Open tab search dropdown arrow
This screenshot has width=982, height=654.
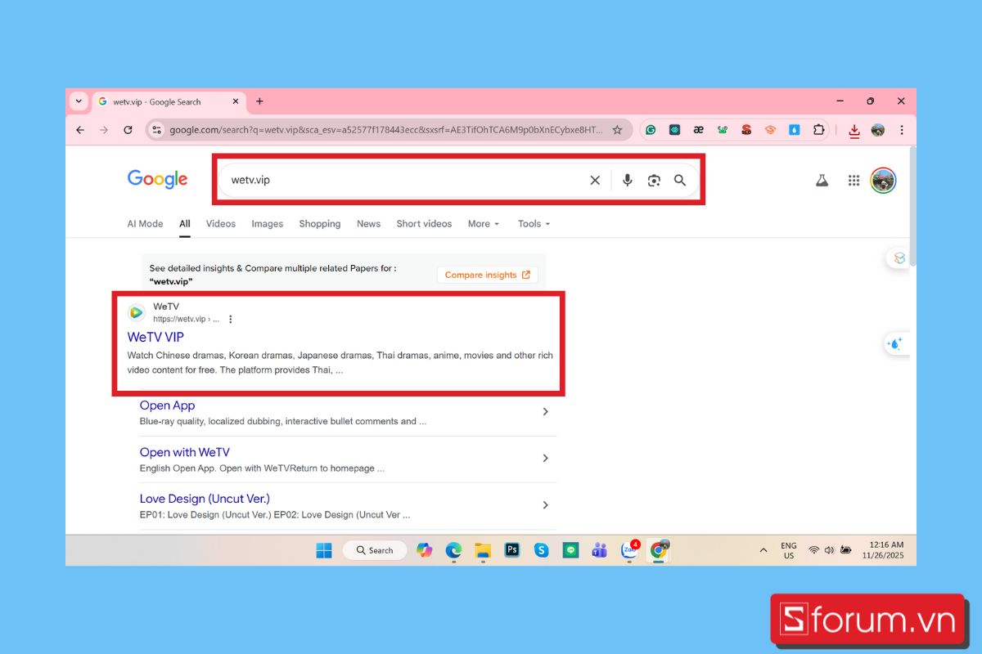point(79,101)
